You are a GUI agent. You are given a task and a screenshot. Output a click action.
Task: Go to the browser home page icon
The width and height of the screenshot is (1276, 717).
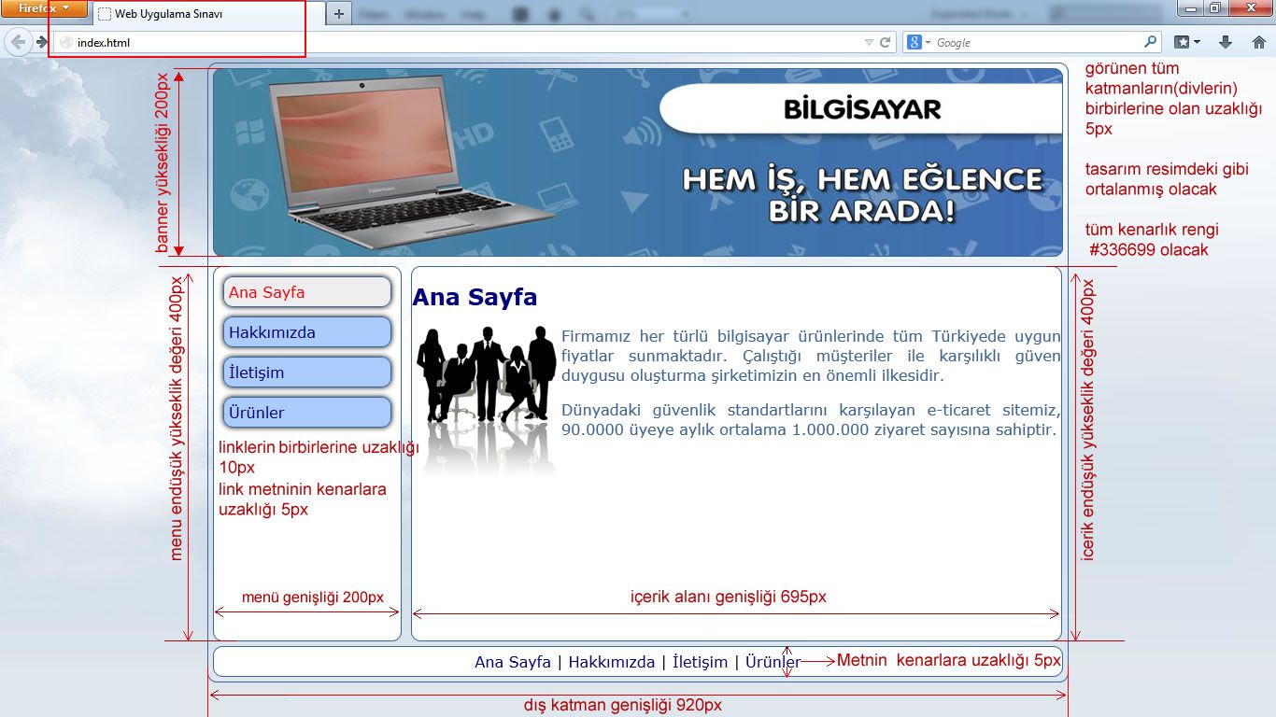click(1258, 42)
